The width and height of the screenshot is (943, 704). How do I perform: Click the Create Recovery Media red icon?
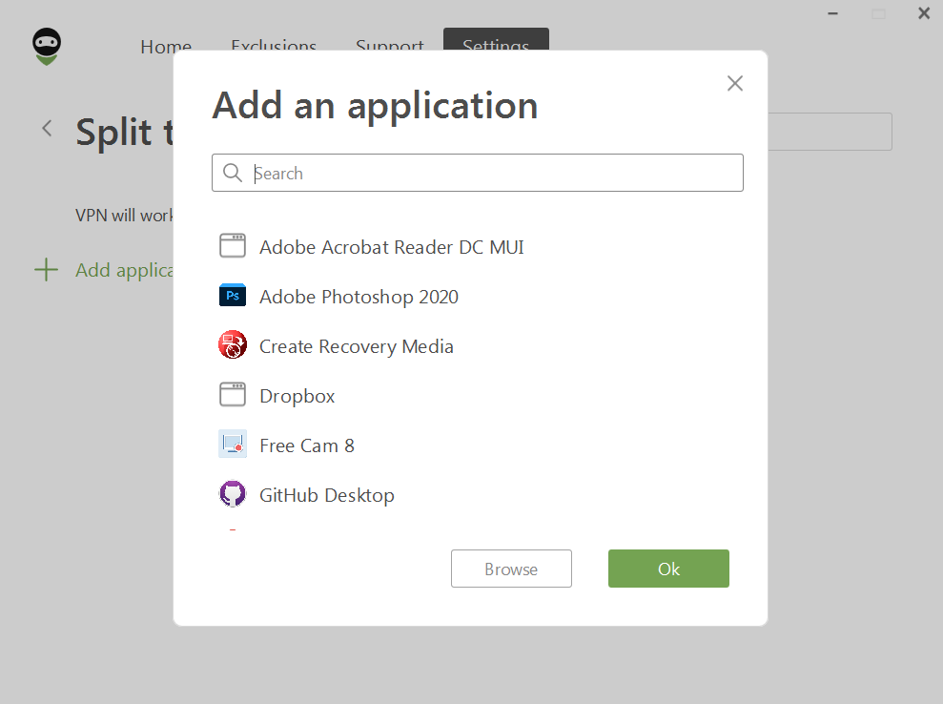point(232,344)
